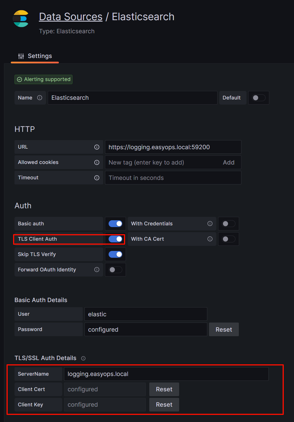Image resolution: width=294 pixels, height=422 pixels.
Task: Click the 'Auth' section heading
Action: coord(23,206)
